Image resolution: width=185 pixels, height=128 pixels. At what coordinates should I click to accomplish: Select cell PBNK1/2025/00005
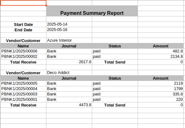tap(23, 83)
